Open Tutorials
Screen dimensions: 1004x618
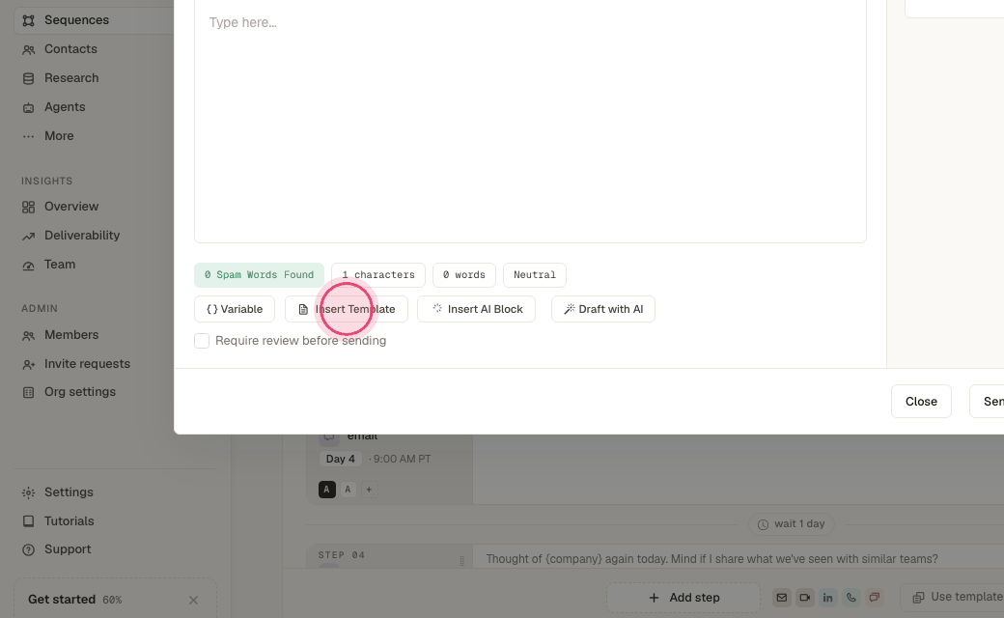coord(69,521)
